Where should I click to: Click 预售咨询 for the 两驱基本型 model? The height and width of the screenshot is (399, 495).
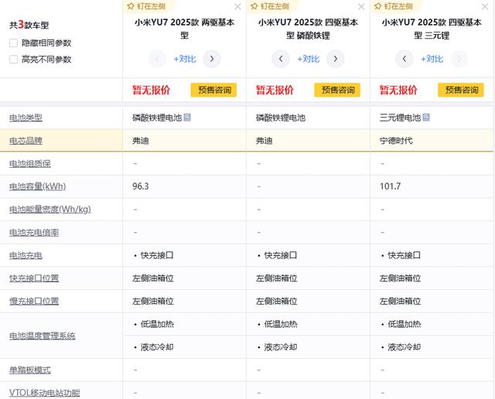click(x=213, y=90)
